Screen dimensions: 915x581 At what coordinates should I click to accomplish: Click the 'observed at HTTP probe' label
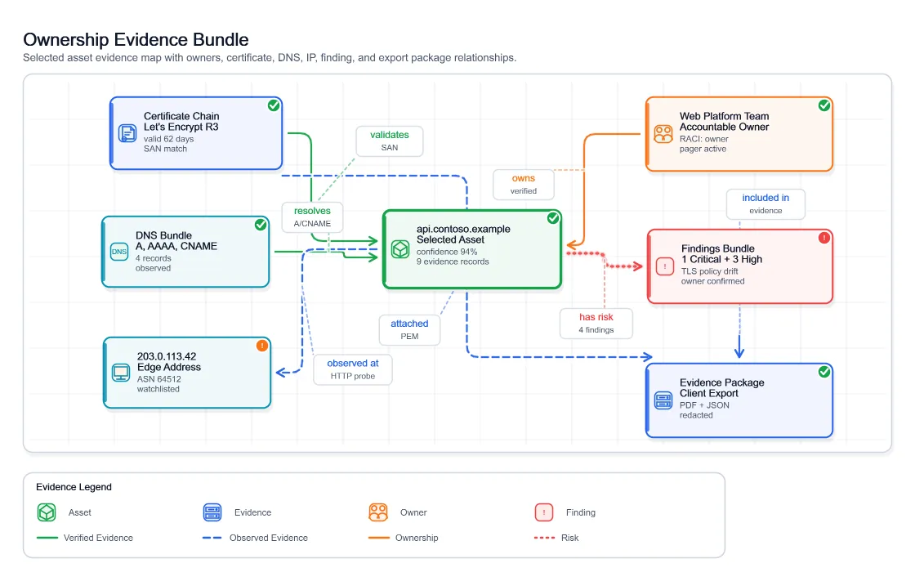353,369
